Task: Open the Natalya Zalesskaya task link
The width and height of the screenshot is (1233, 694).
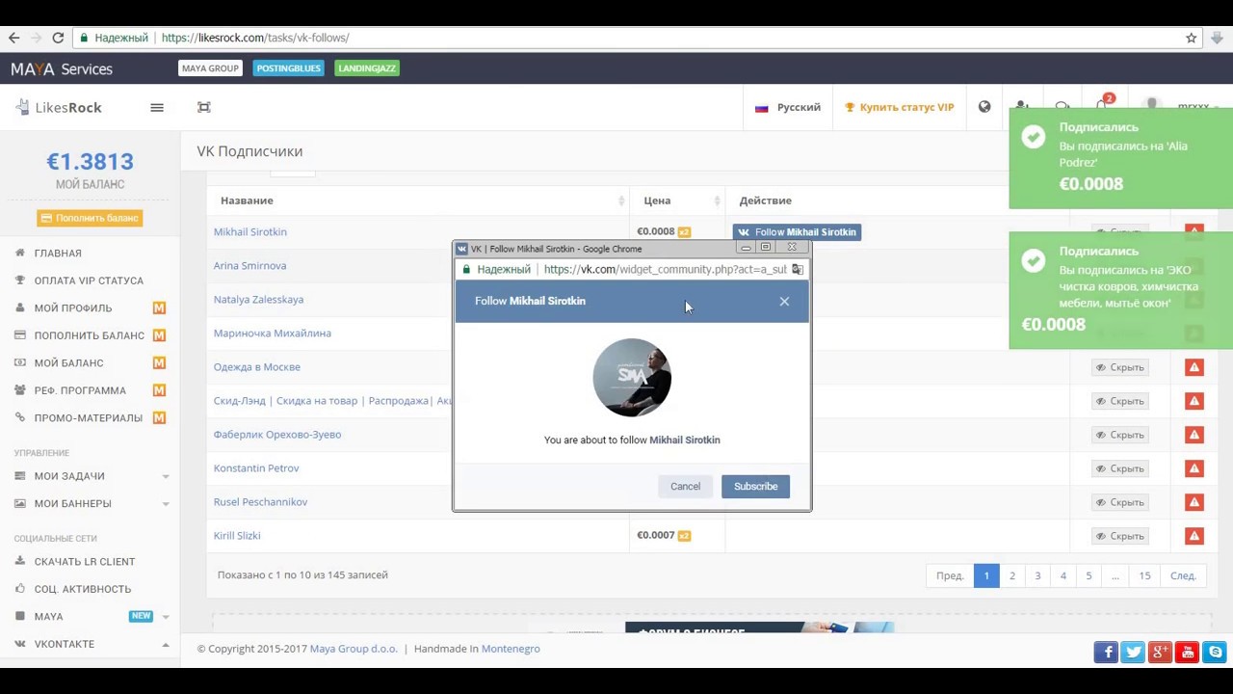Action: click(258, 300)
